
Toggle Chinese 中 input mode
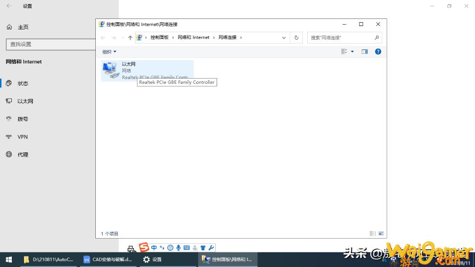(154, 248)
